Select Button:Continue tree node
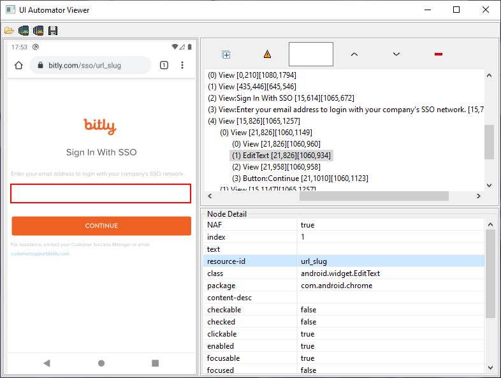 pyautogui.click(x=300, y=178)
